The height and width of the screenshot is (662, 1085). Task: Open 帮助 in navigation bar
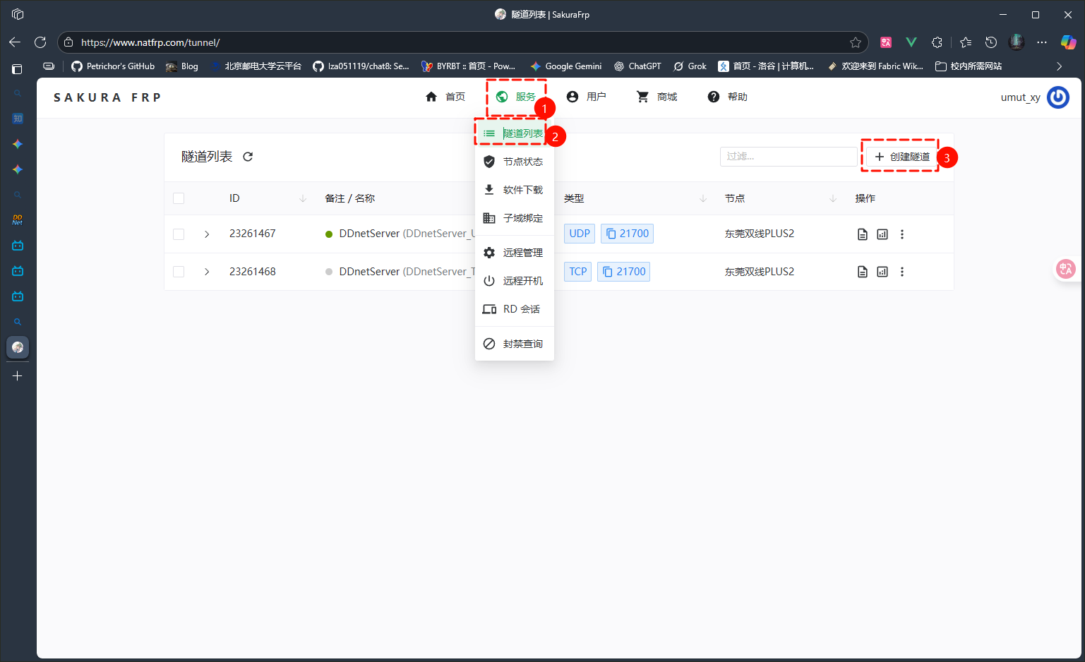tap(728, 97)
